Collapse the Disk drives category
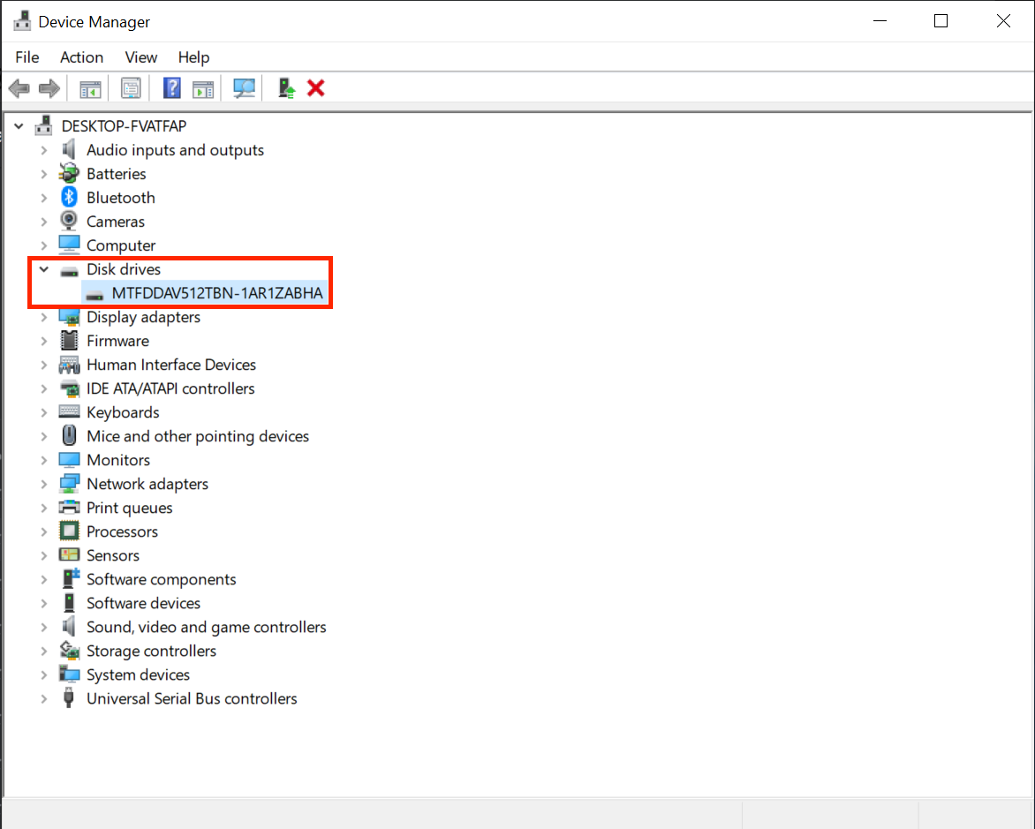This screenshot has height=829, width=1035. 43,269
